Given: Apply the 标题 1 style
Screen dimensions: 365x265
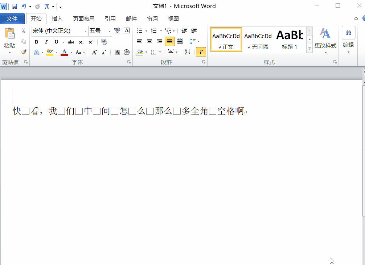Looking at the screenshot, I should click(290, 40).
